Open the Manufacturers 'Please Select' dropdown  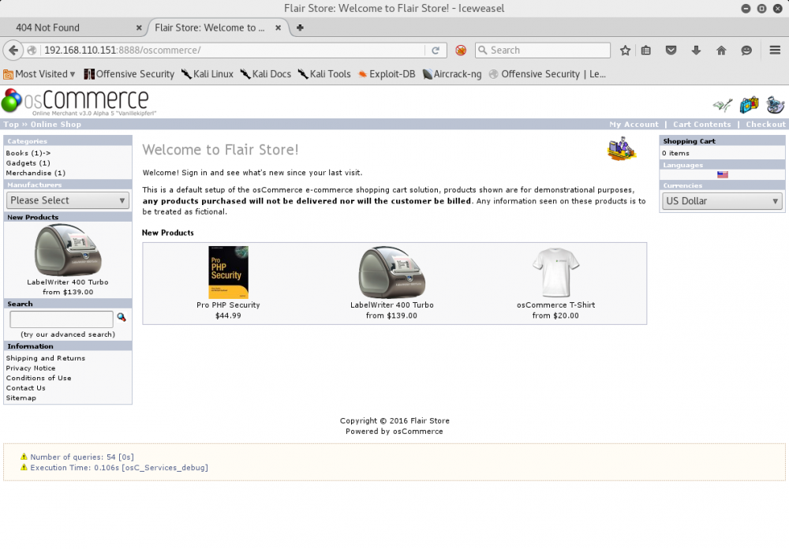pos(68,200)
